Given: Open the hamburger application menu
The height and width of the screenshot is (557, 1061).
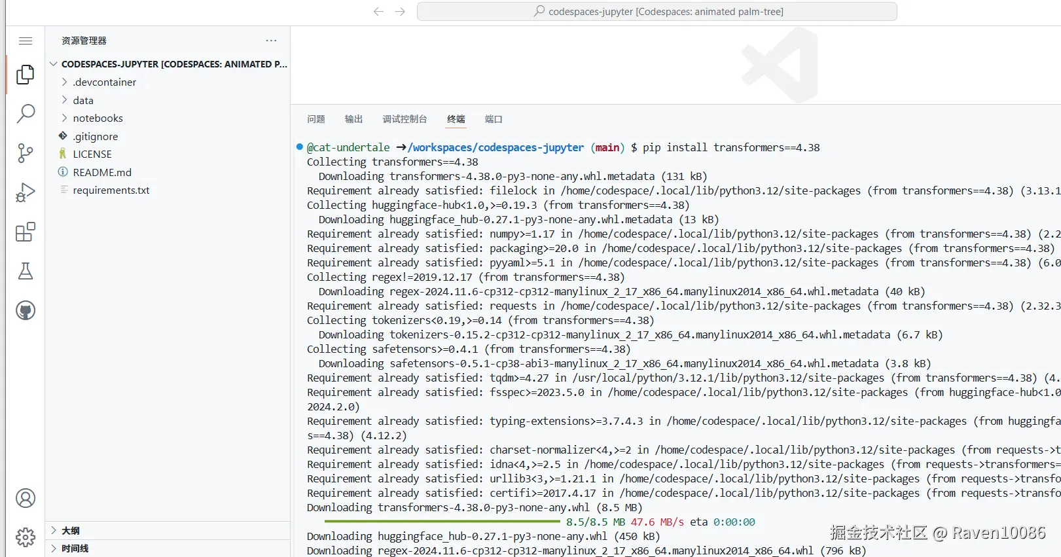Looking at the screenshot, I should 26,41.
